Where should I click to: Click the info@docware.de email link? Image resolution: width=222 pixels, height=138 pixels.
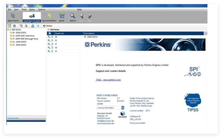[106, 121]
